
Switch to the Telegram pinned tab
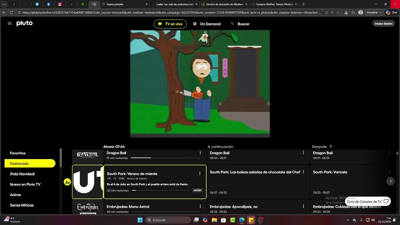click(x=37, y=4)
